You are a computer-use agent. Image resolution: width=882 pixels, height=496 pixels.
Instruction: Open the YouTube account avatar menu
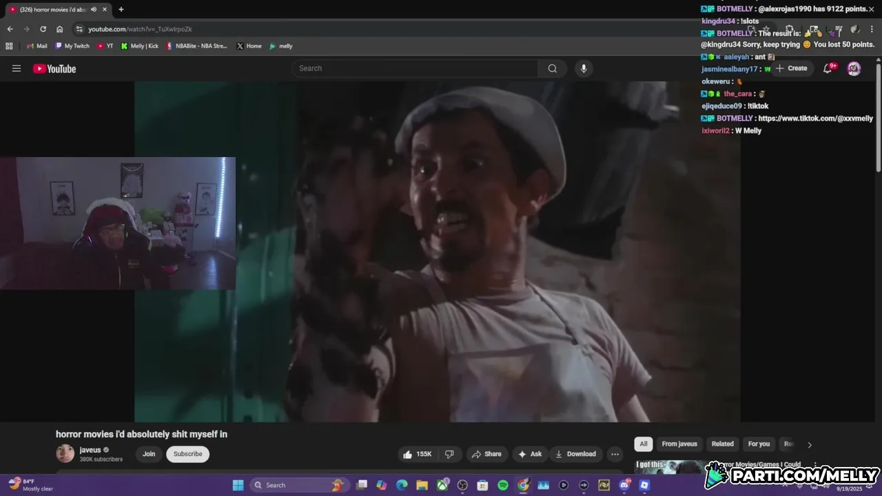pyautogui.click(x=854, y=68)
